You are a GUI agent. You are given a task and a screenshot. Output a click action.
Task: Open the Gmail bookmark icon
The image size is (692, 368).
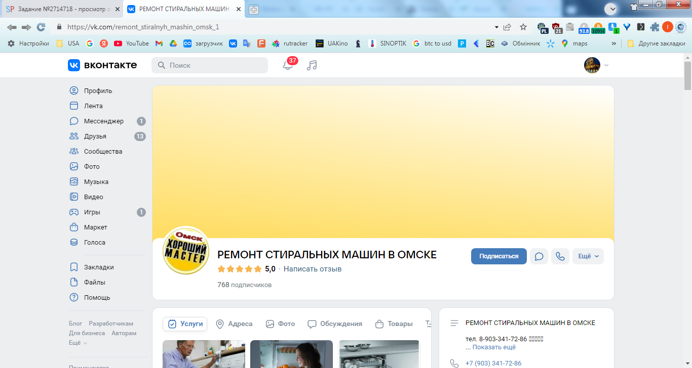point(159,43)
